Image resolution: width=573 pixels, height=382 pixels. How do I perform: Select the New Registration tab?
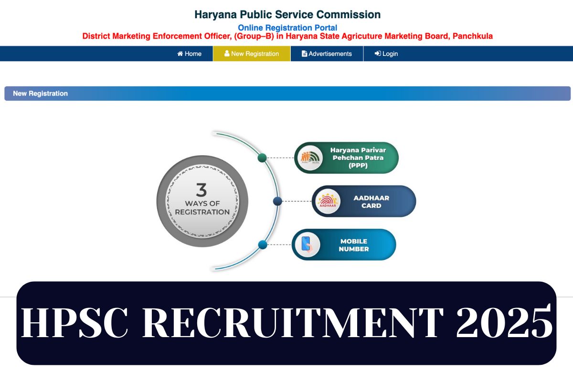click(x=252, y=53)
